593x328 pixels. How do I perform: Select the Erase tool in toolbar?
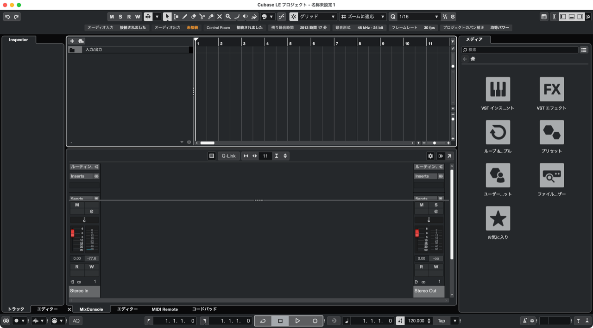[x=193, y=17]
